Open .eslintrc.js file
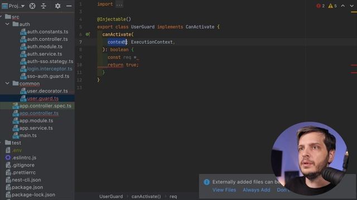 click(24, 158)
